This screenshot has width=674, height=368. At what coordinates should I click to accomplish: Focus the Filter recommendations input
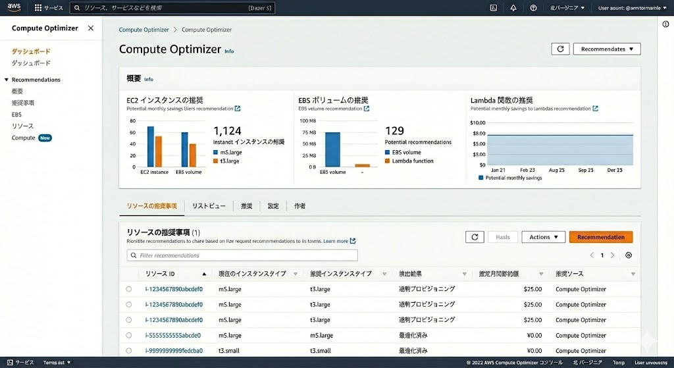coord(242,255)
